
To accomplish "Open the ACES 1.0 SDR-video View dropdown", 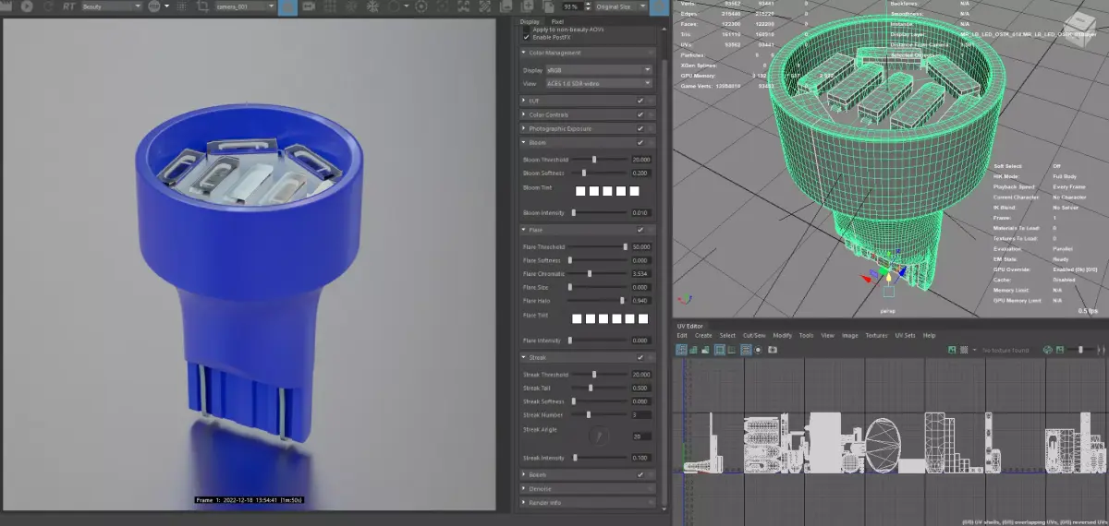I will (598, 83).
